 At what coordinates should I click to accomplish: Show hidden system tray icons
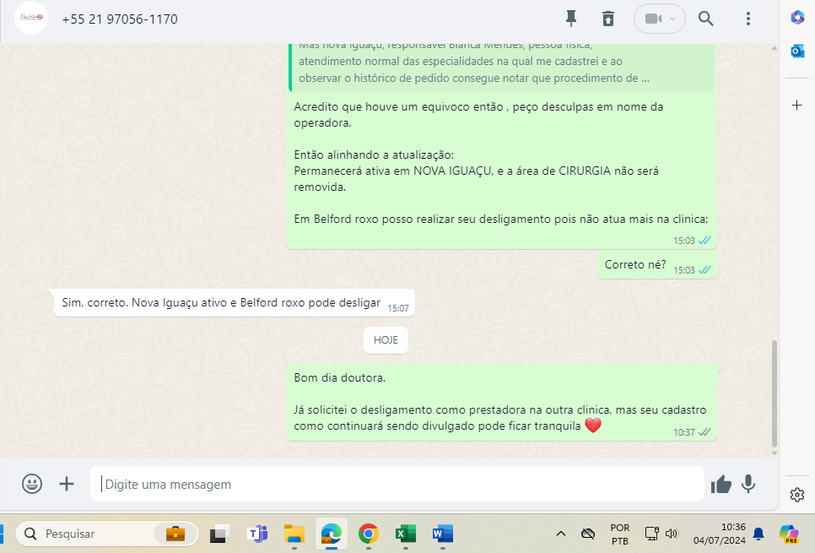[x=561, y=534]
